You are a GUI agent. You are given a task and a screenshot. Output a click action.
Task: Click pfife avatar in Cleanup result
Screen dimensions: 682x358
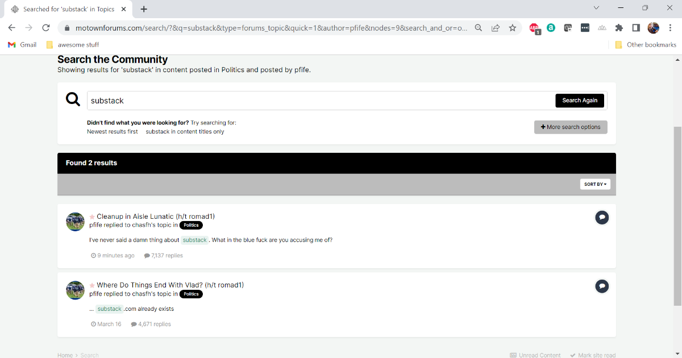[x=76, y=222]
